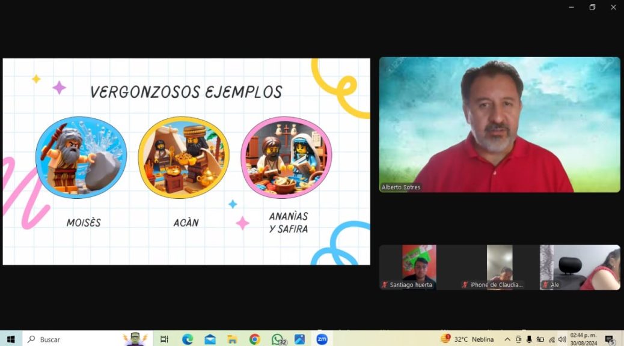The width and height of the screenshot is (624, 346).
Task: Open the notification center with 5 alerts
Action: pos(610,339)
